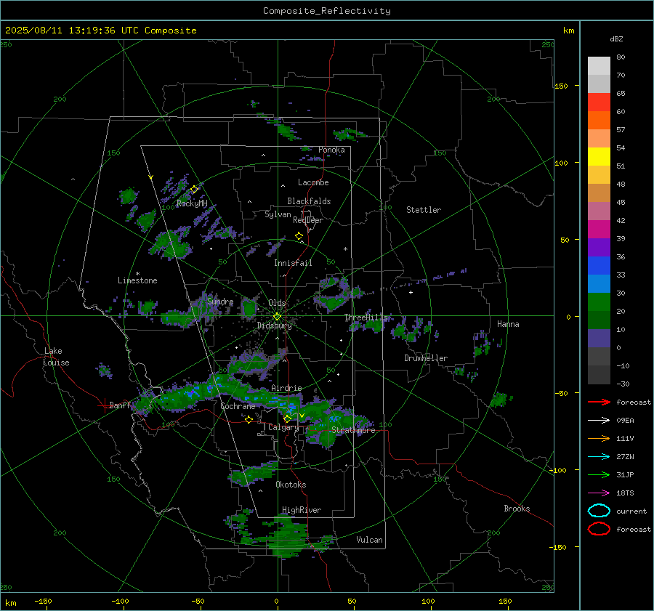Viewport: 654px width, 611px height.
Task: Click the yellow diamond marker above RockyMH
Action: (x=194, y=190)
